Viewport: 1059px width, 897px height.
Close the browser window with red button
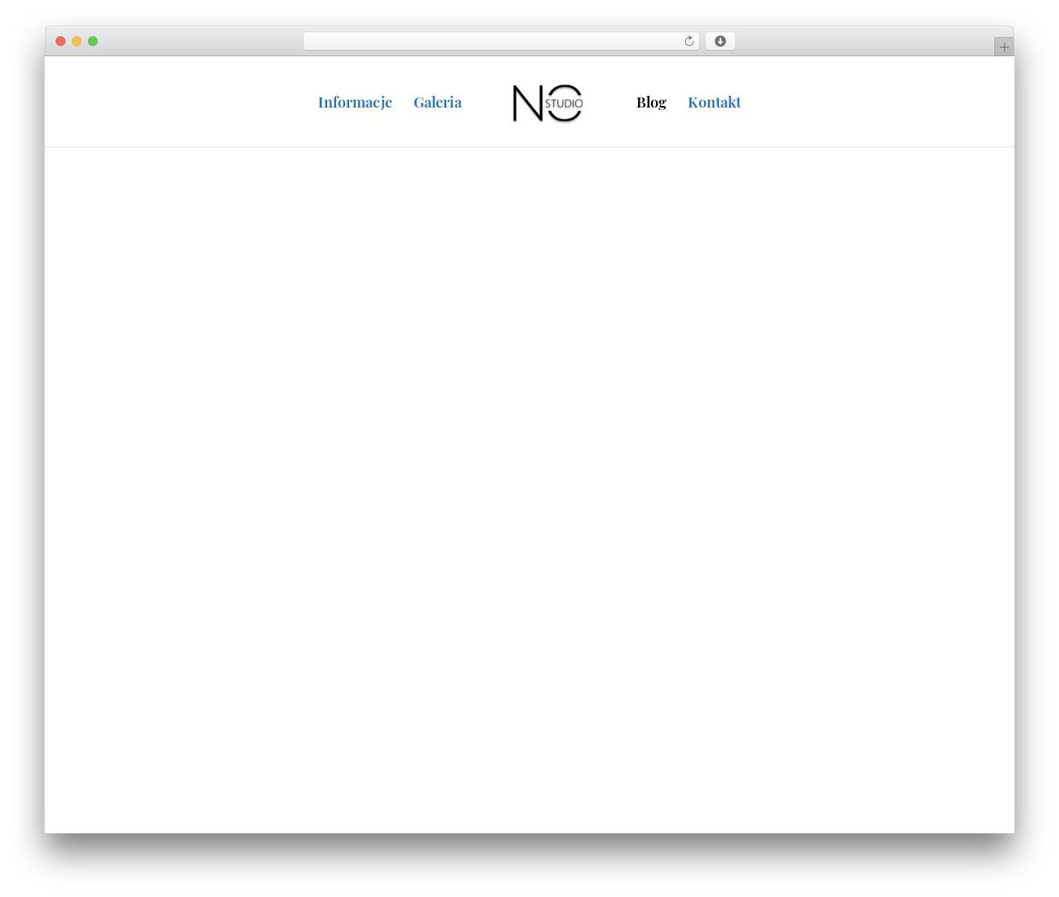(x=60, y=41)
